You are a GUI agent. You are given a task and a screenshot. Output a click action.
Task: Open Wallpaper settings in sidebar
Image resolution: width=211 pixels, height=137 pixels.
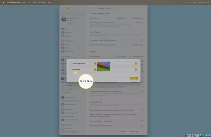67,86
